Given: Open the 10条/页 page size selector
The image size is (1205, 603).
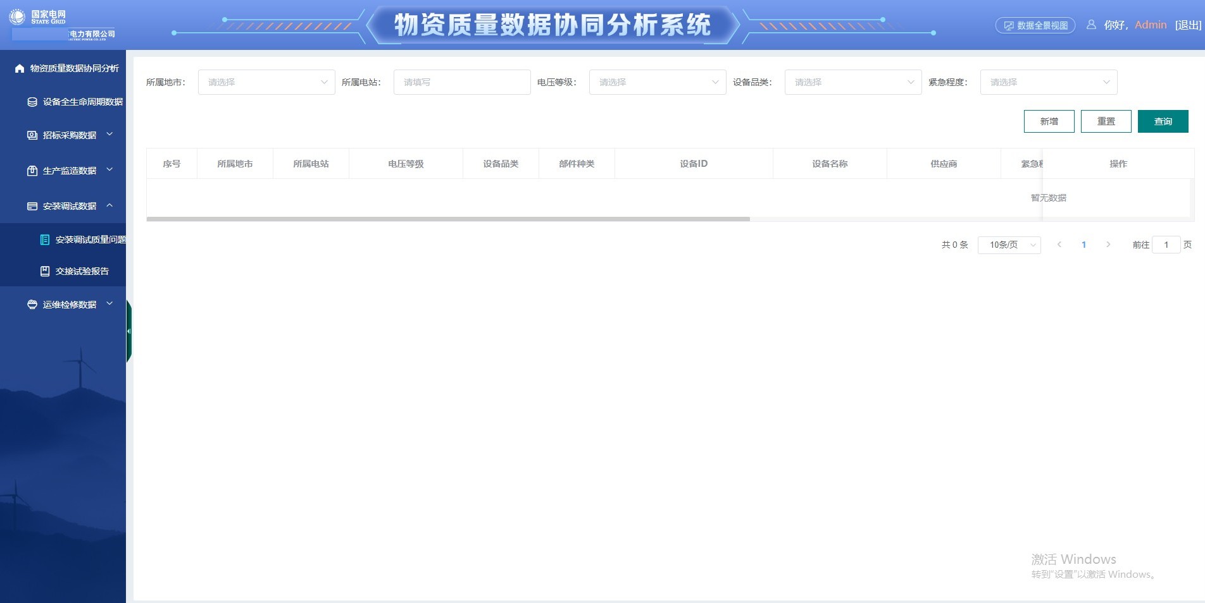Looking at the screenshot, I should 1009,245.
